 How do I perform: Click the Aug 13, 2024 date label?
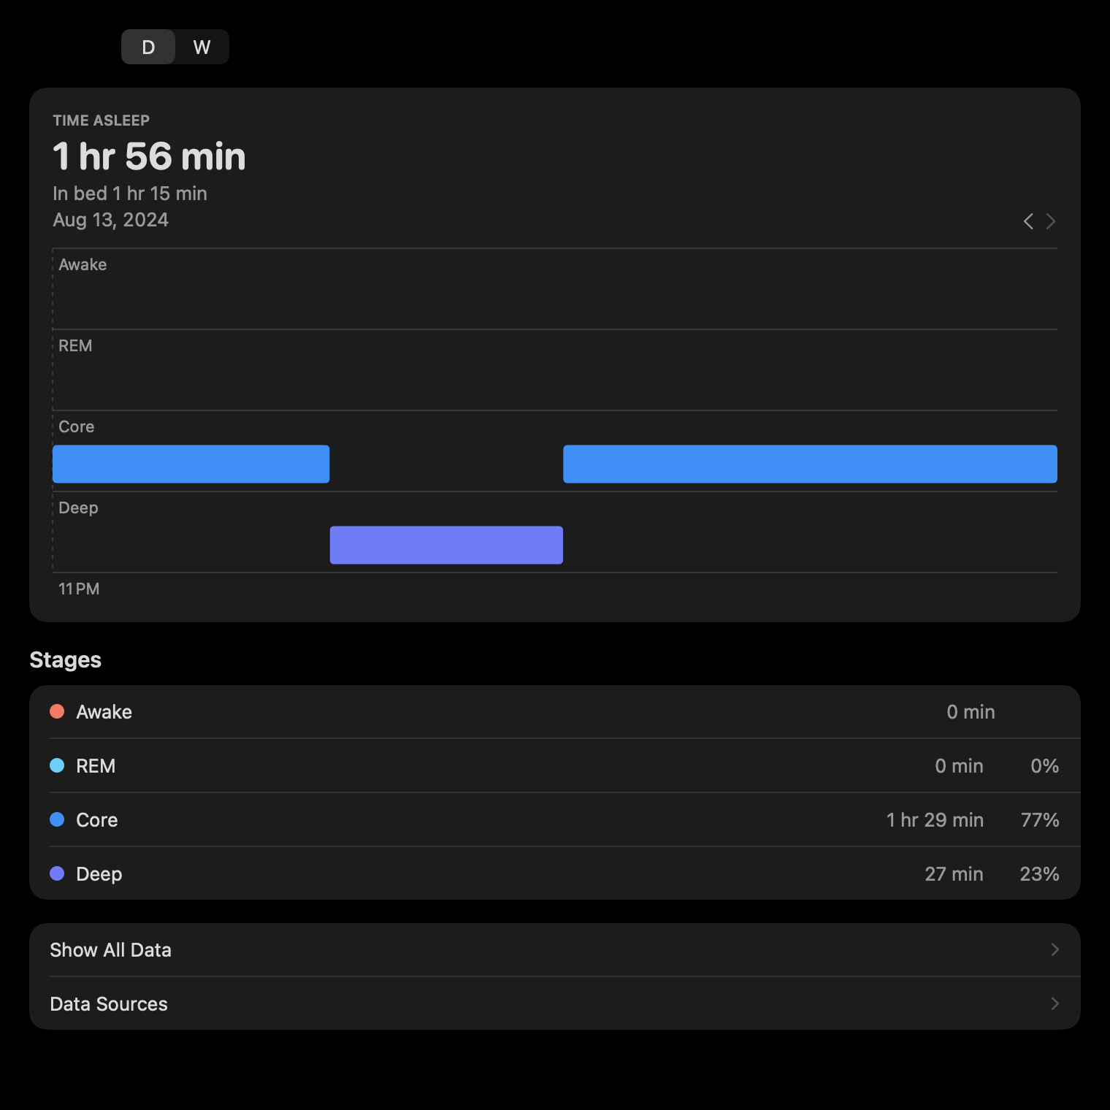pyautogui.click(x=110, y=220)
